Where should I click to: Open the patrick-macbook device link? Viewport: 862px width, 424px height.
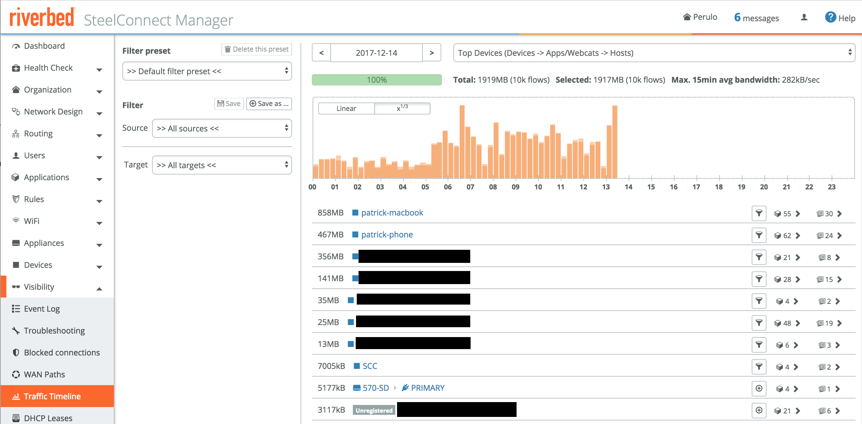pyautogui.click(x=392, y=213)
